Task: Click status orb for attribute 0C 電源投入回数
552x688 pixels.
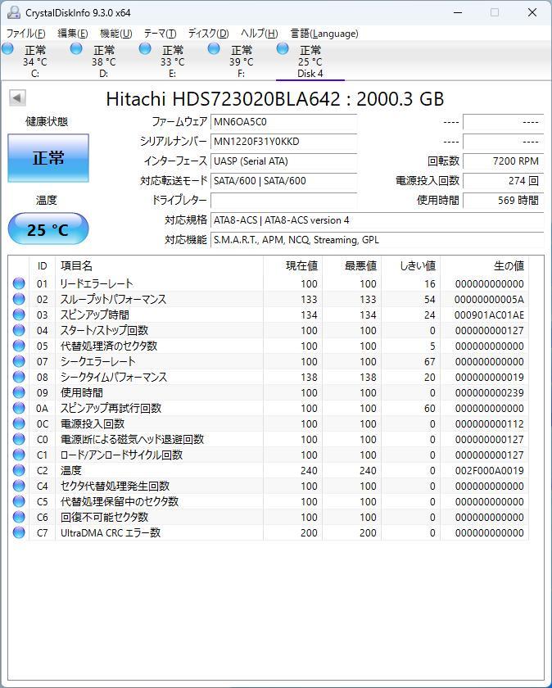Action: click(x=19, y=424)
